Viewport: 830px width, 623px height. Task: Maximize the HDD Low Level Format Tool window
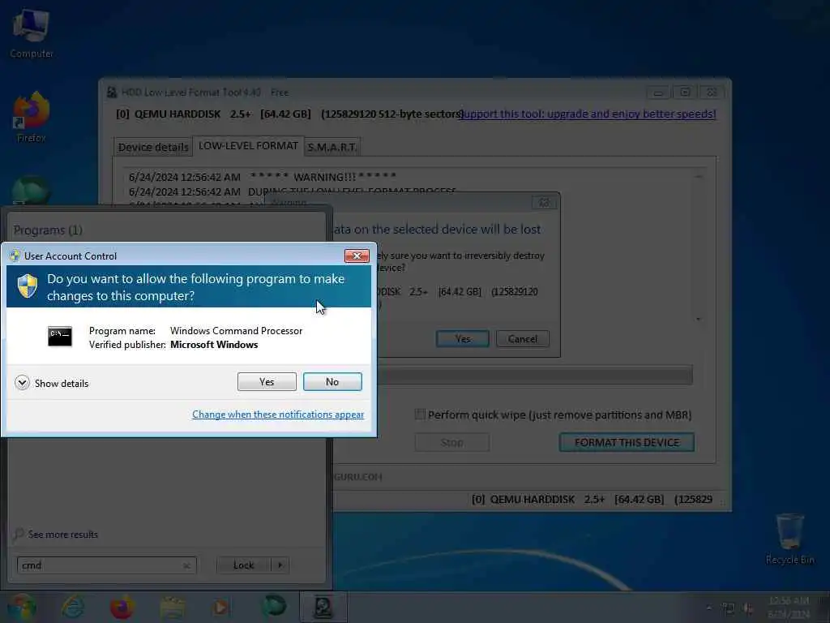click(685, 92)
